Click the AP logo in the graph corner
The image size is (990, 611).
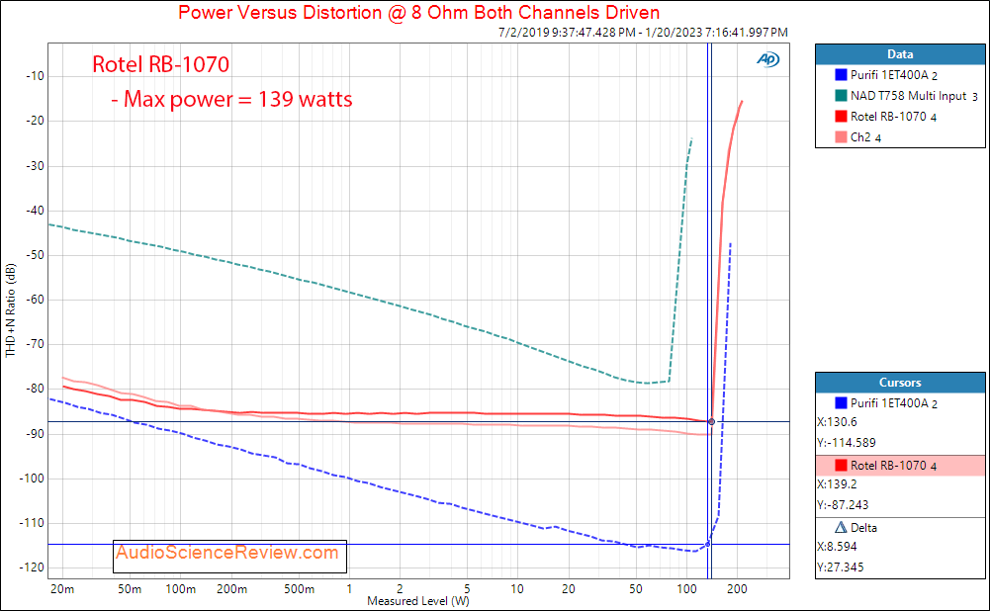tap(767, 59)
